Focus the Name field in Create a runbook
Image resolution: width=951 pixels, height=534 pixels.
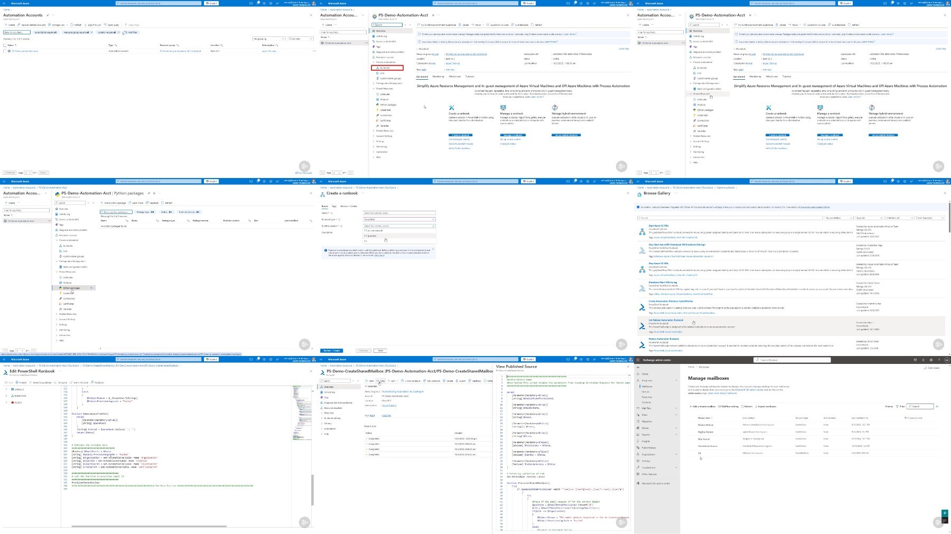coord(399,213)
